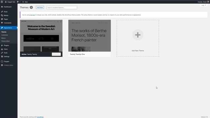Image resolution: width=210 pixels, height=118 pixels.
Task: Open the Twenty Twenty theme screenshot
Action: pyautogui.click(x=41, y=36)
